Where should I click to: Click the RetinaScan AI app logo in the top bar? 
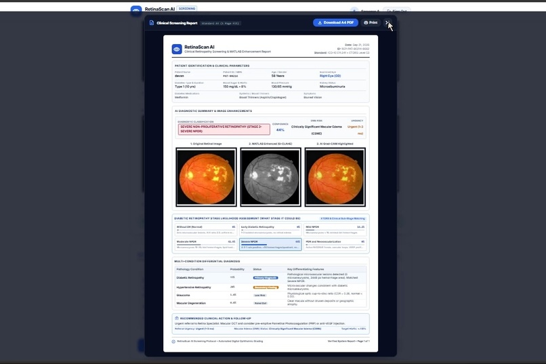click(x=136, y=9)
